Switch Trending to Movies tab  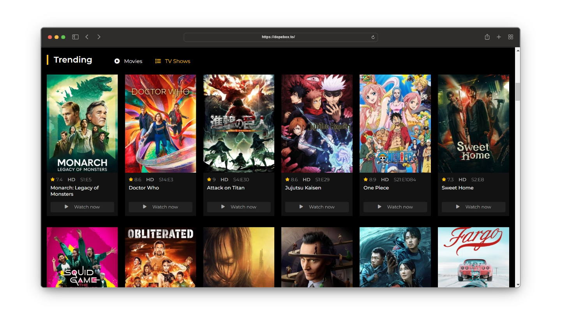(128, 61)
